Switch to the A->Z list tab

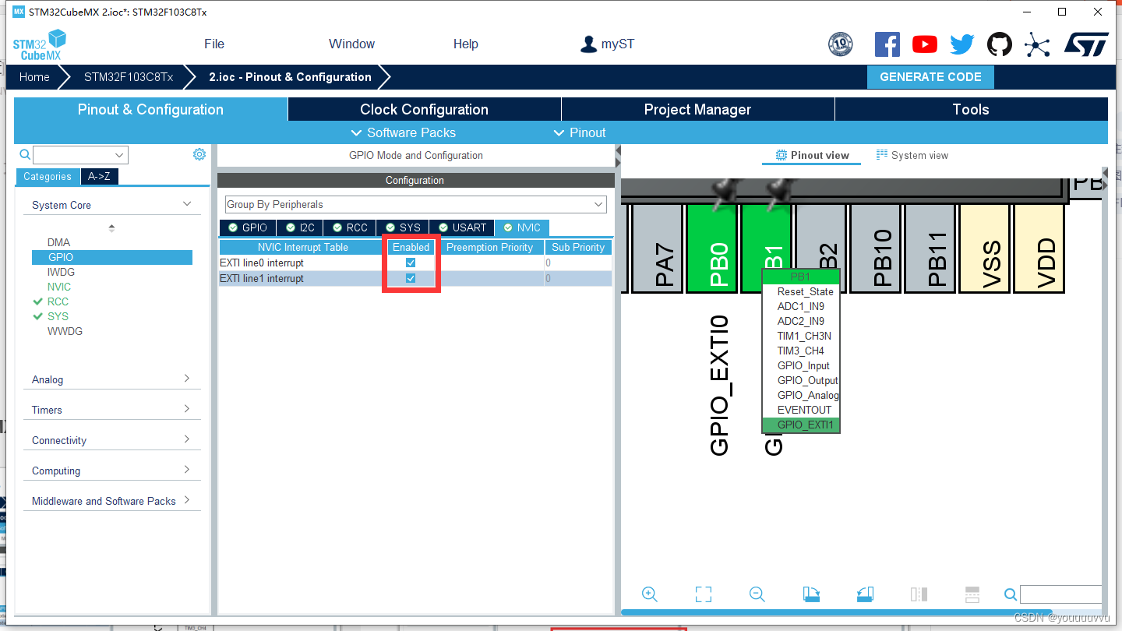(99, 176)
